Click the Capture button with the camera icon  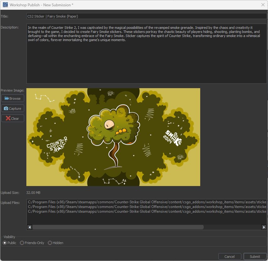pyautogui.click(x=13, y=109)
